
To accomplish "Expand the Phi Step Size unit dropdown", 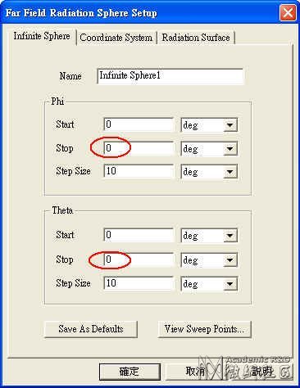I will click(x=209, y=172).
